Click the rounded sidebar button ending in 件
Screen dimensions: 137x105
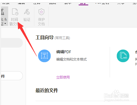(x=12, y=76)
